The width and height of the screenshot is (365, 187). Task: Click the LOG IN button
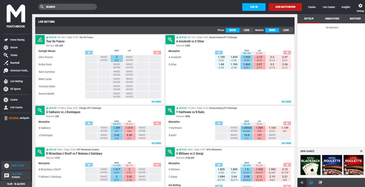click(254, 7)
